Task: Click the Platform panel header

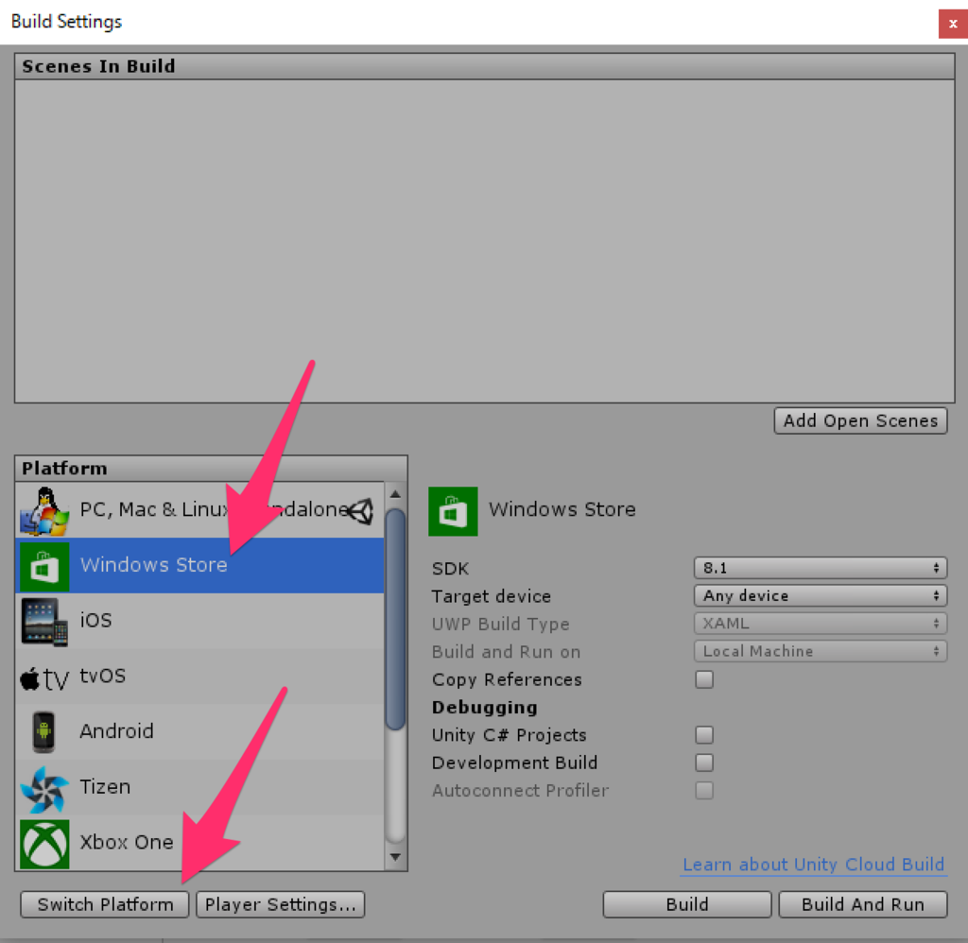Action: (x=211, y=469)
